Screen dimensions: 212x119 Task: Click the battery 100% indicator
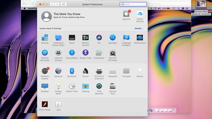pos(166,8)
